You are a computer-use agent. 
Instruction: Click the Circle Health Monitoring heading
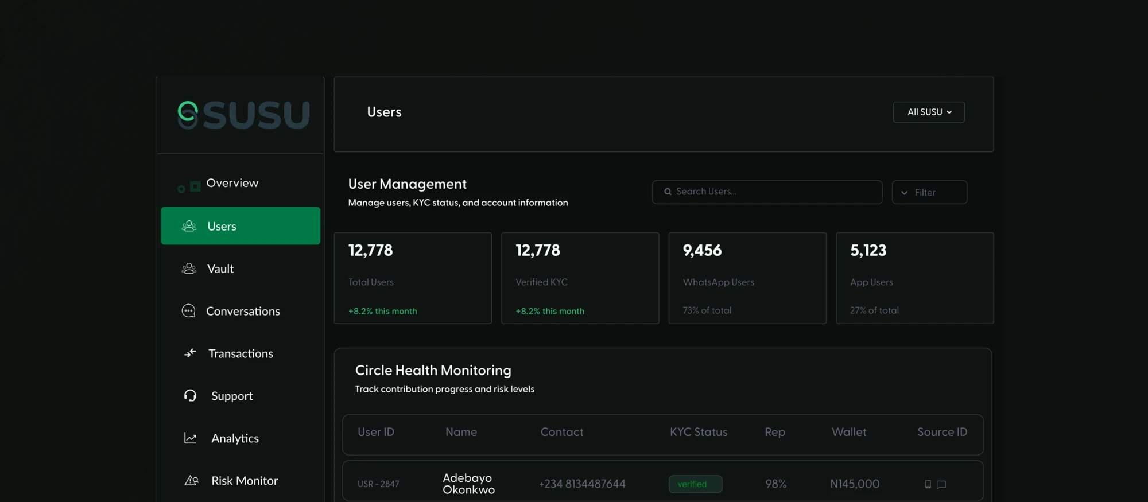(433, 371)
